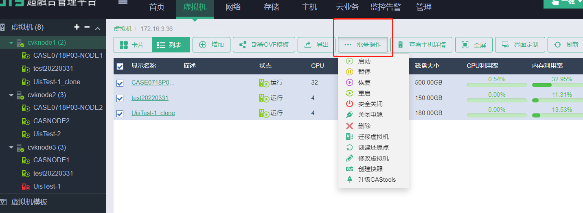Select 迁移虚拟机 from the batch menu
The height and width of the screenshot is (213, 583).
point(373,137)
